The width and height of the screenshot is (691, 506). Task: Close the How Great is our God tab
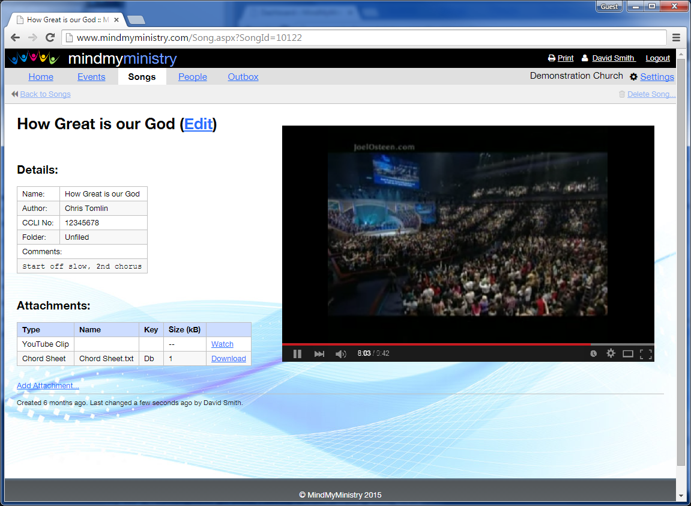click(x=116, y=20)
